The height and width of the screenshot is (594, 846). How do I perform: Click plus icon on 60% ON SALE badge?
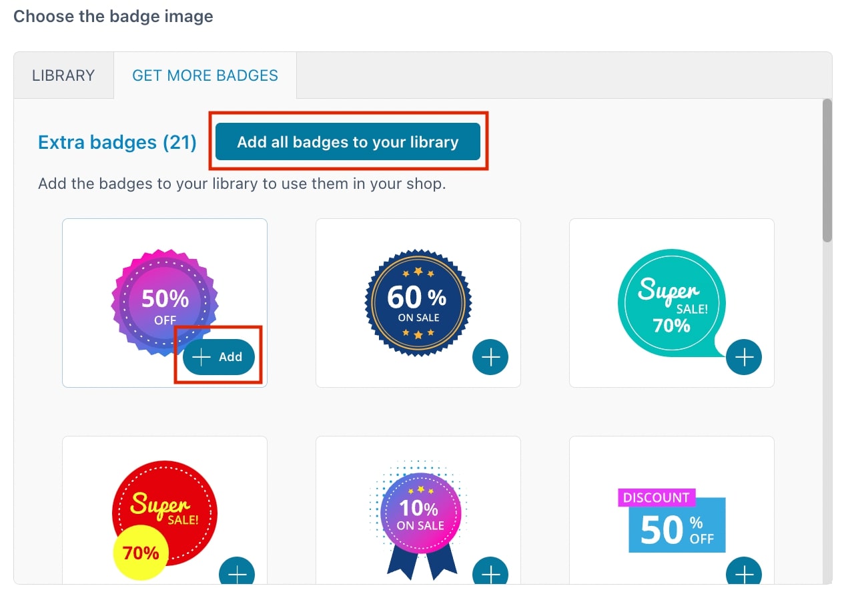point(490,357)
